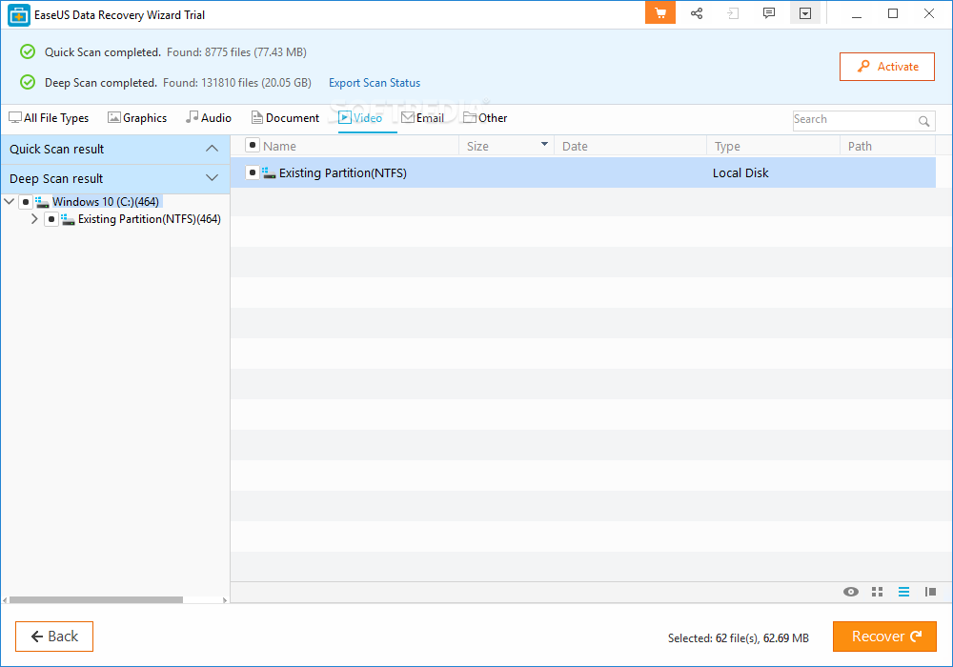Click right arrow of tree panel scrollbar
This screenshot has width=953, height=667.
(x=225, y=600)
